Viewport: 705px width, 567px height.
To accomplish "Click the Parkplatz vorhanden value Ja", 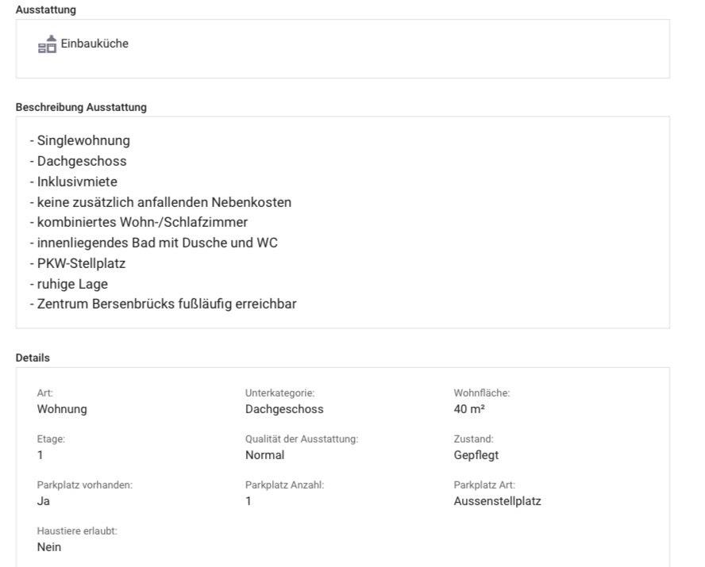I will (x=44, y=501).
